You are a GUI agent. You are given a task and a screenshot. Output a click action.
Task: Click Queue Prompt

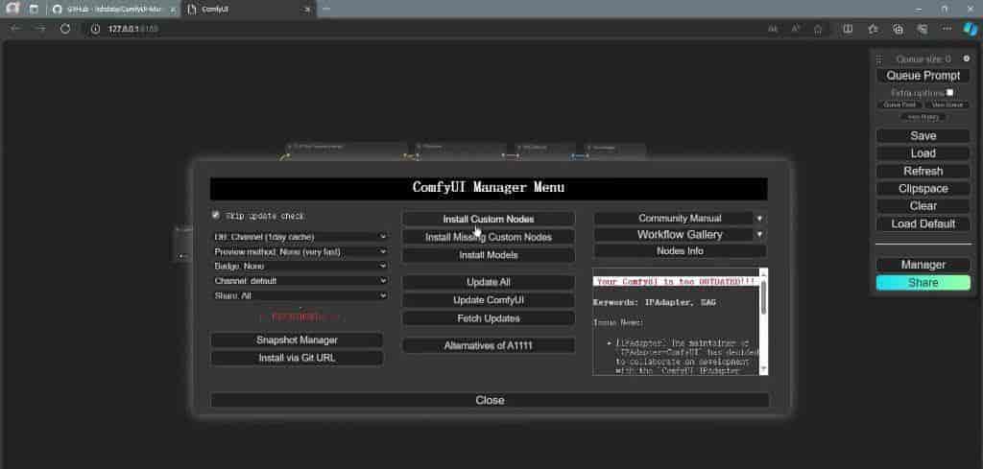pos(923,76)
